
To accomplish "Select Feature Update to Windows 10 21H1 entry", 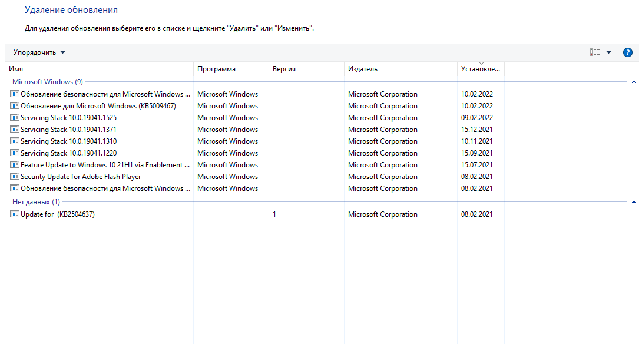I will point(105,165).
